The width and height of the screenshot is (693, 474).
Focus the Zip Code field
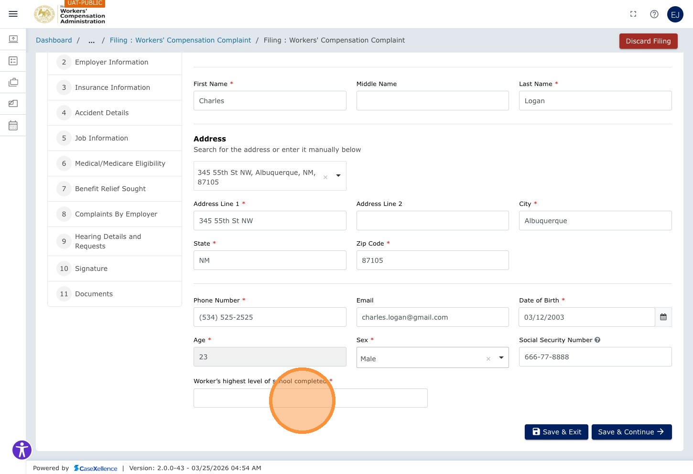tap(433, 260)
